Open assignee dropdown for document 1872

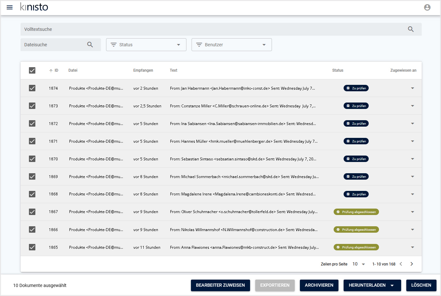click(412, 123)
